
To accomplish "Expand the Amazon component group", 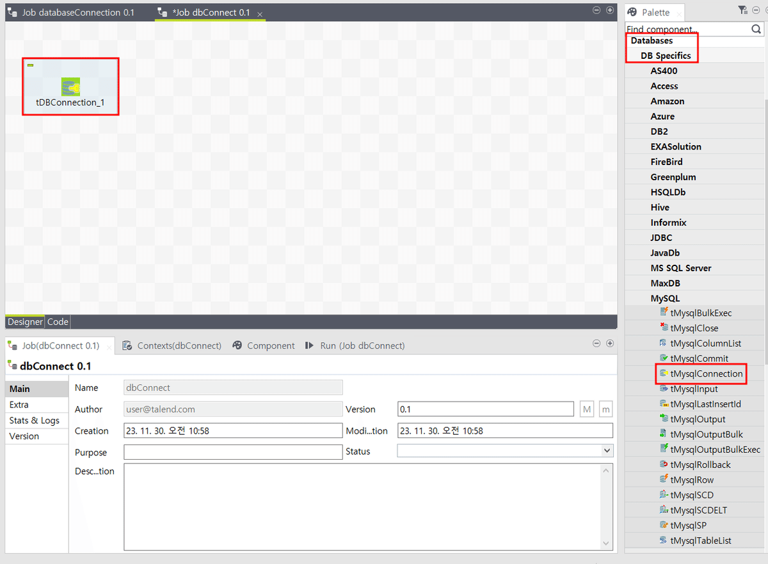I will coord(668,101).
